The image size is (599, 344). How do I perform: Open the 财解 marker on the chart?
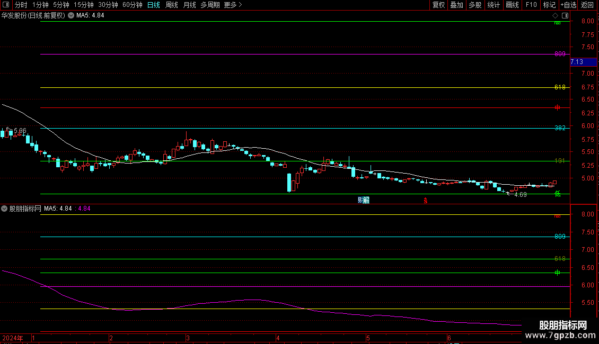(363, 200)
